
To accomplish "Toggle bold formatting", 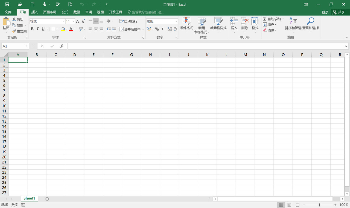I will click(32, 29).
